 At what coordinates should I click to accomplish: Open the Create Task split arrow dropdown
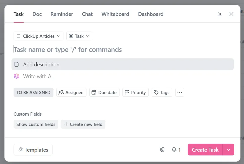coord(228,150)
